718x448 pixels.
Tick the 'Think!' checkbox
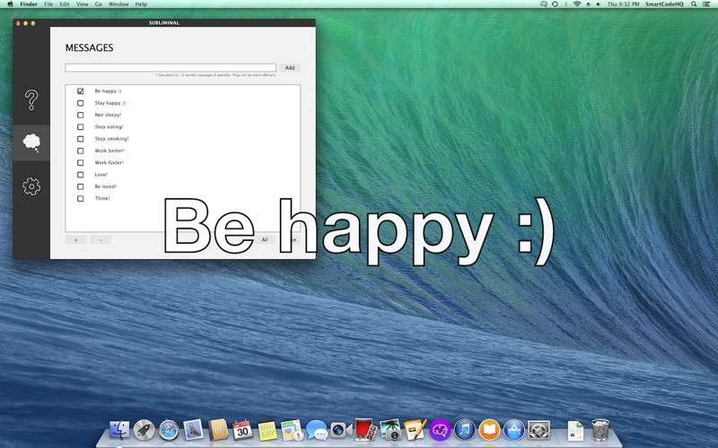pyautogui.click(x=80, y=198)
